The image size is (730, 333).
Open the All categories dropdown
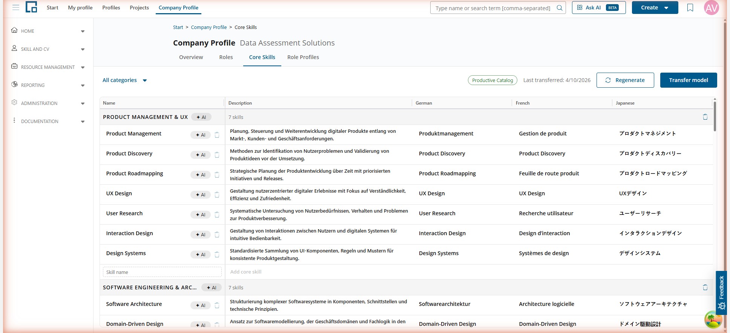coord(125,80)
